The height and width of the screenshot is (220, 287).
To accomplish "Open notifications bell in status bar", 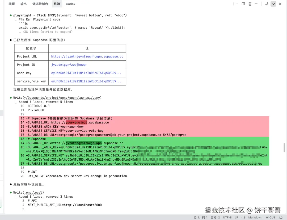I will (x=281, y=217).
